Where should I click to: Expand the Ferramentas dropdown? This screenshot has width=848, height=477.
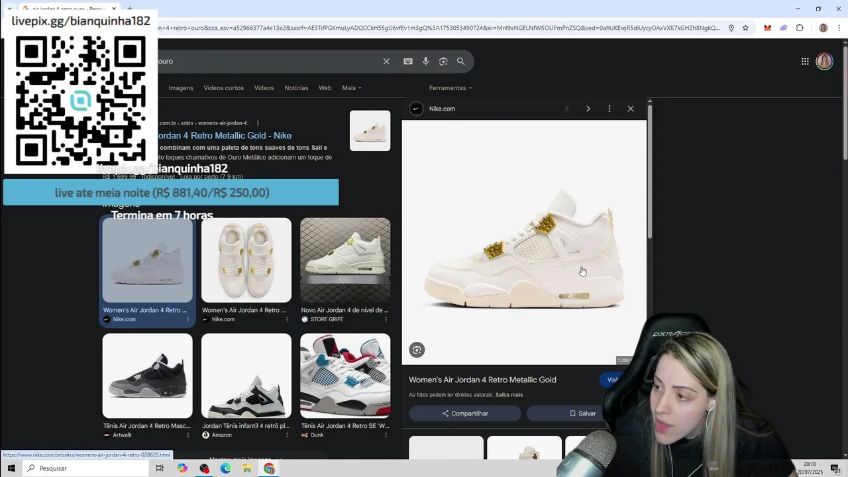coord(450,88)
